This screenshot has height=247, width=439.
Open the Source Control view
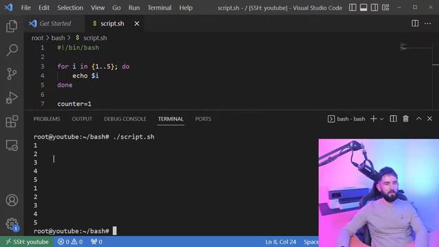point(12,74)
